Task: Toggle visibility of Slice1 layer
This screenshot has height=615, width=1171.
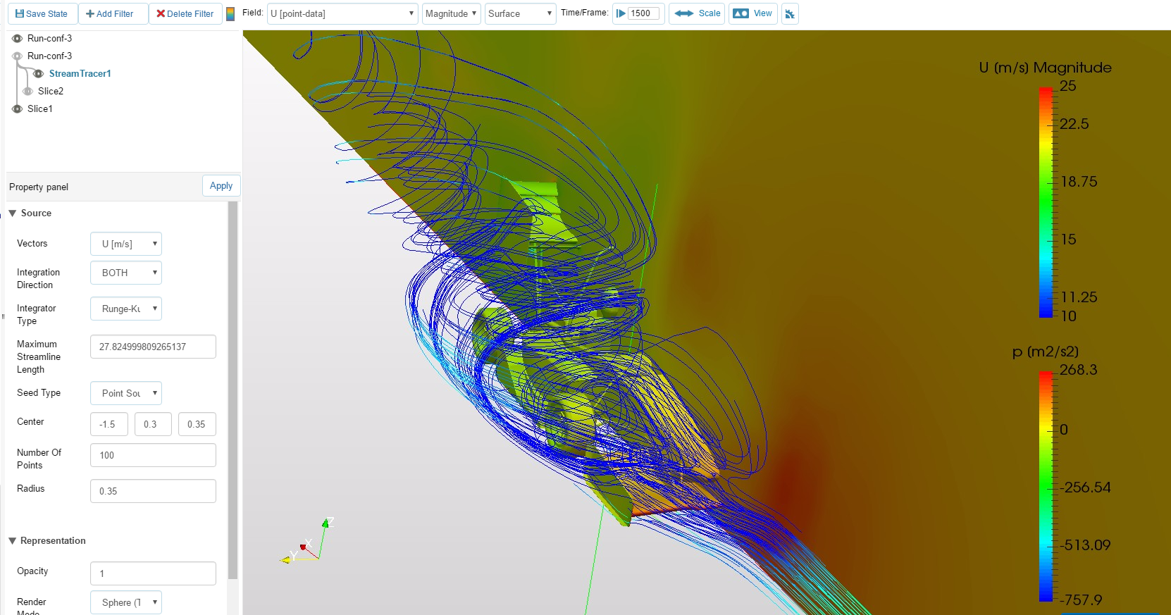Action: click(18, 108)
